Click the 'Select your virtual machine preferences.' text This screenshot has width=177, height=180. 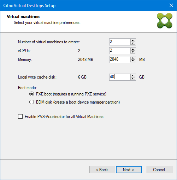47,23
